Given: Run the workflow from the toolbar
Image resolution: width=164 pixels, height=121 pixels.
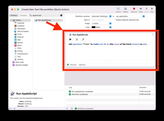Looking at the screenshot, I should point(152,10).
